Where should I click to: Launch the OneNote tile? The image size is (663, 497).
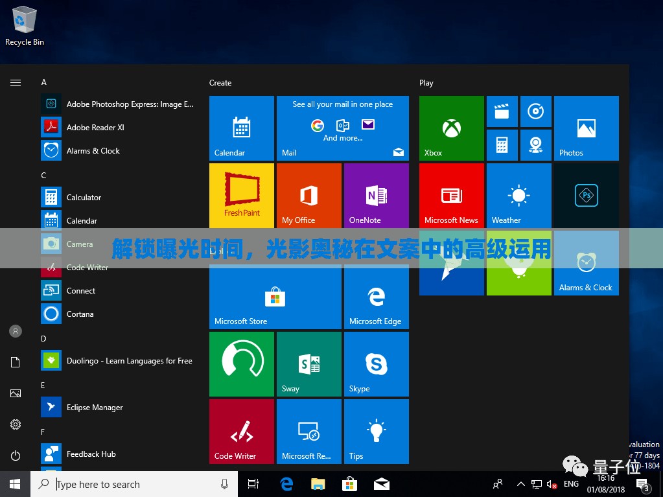point(377,196)
